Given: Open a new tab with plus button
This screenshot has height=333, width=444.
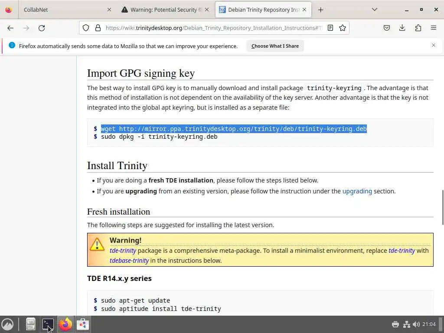Looking at the screenshot, I should point(320,10).
